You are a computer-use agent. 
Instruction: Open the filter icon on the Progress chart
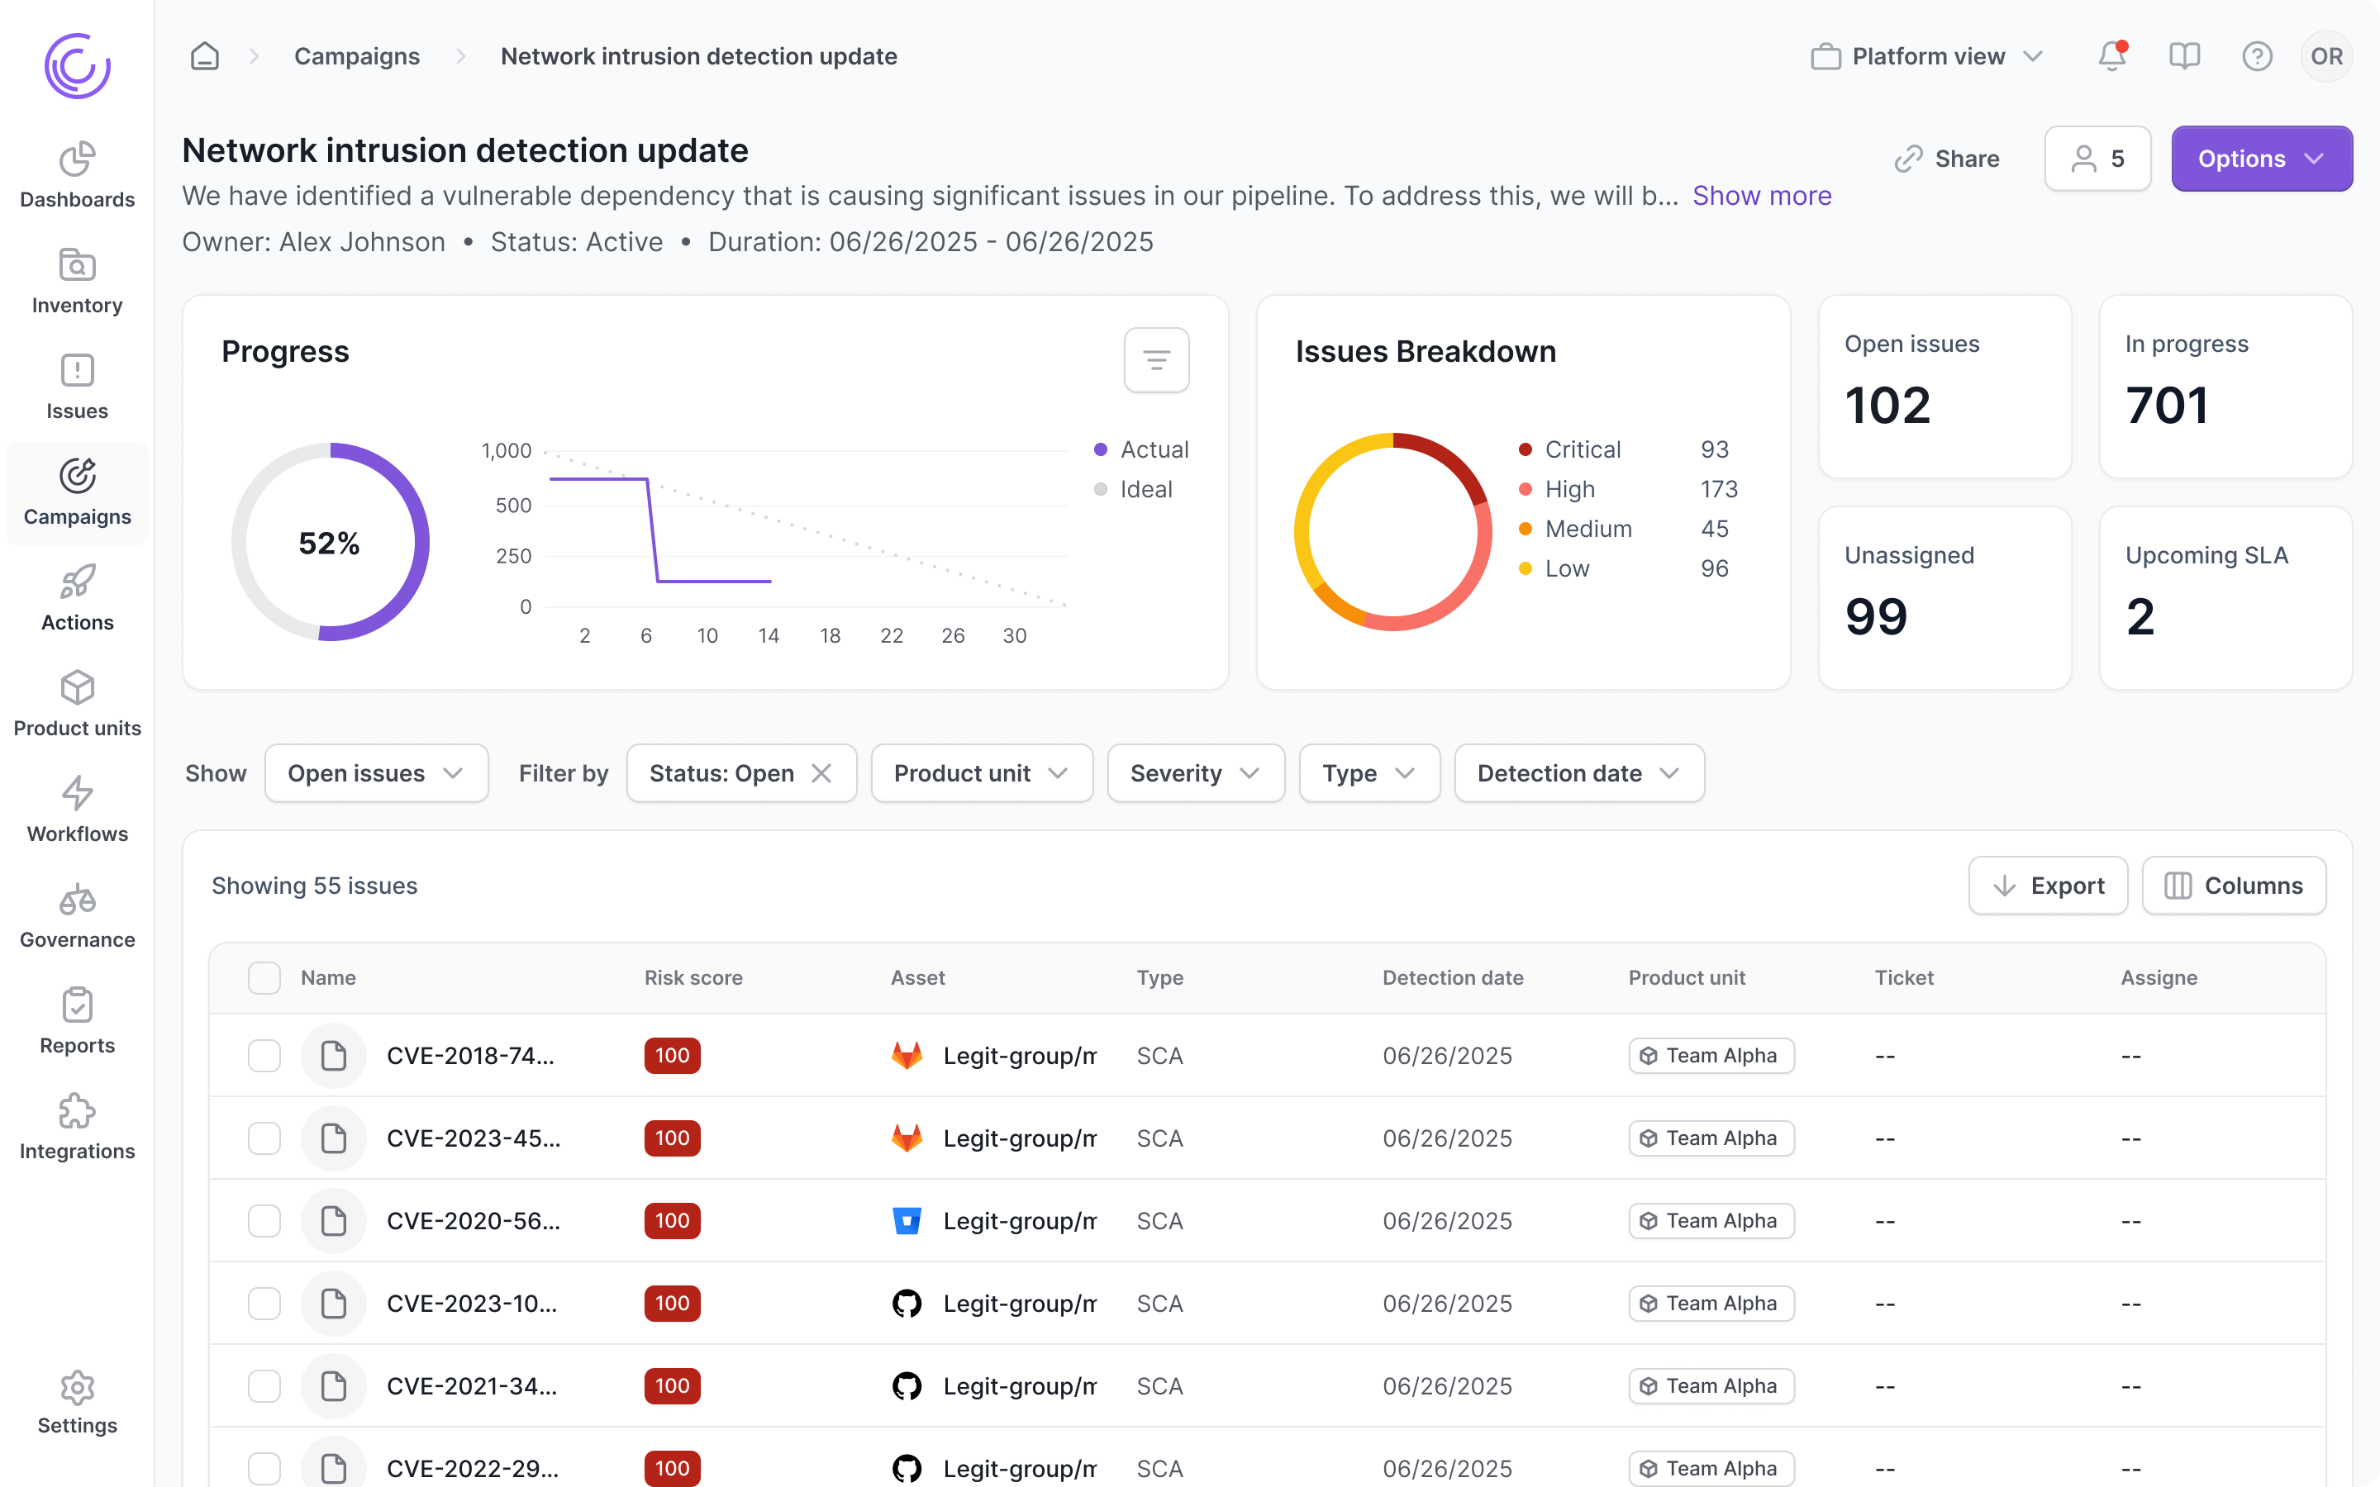click(x=1155, y=360)
